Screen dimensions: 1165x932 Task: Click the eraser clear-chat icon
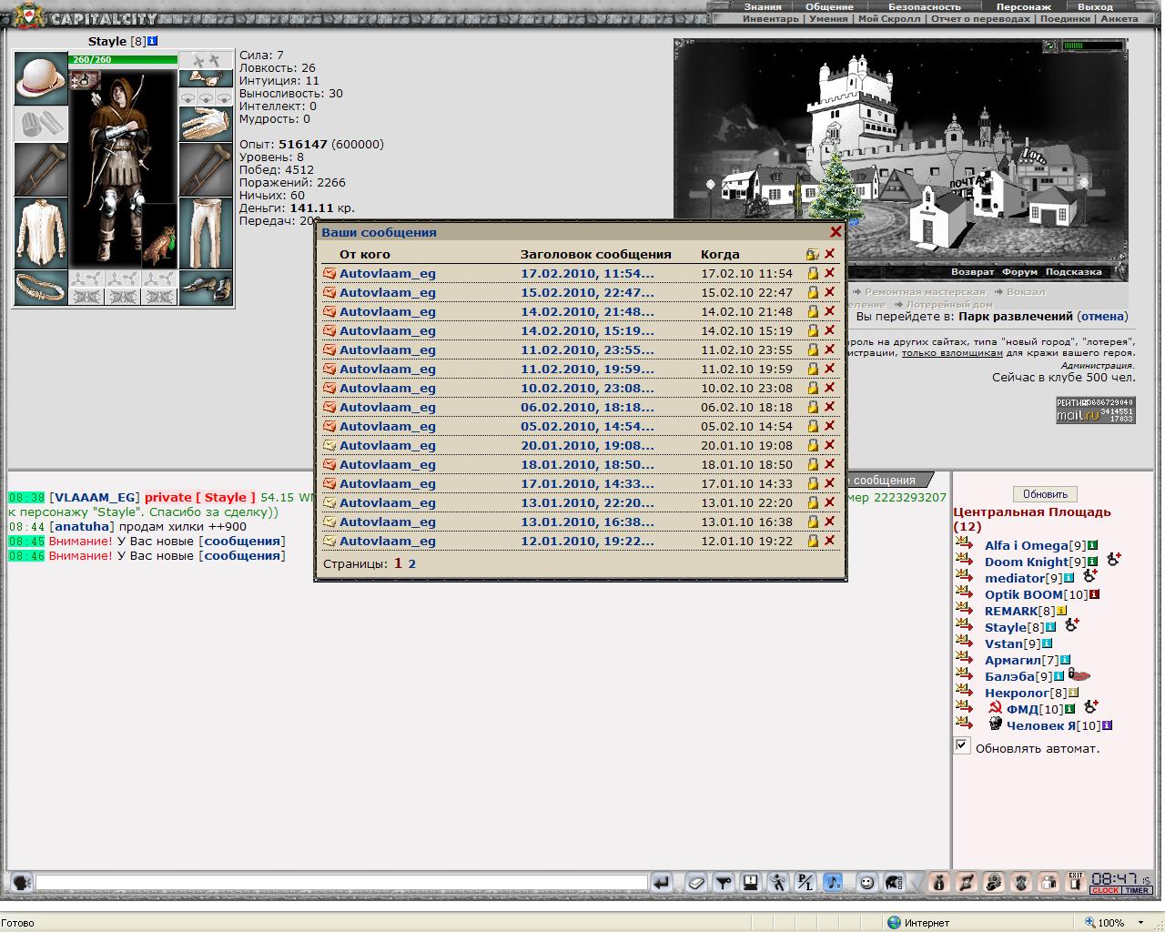(695, 882)
